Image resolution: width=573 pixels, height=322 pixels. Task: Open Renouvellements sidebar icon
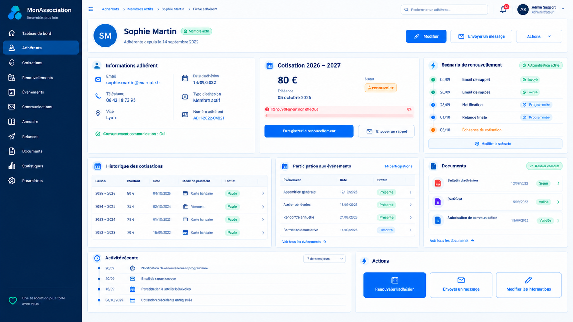12,78
